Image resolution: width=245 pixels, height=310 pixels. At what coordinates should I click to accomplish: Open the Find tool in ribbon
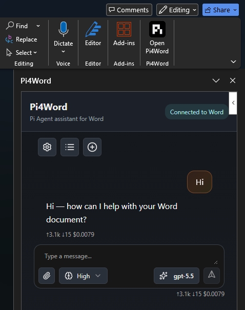click(x=17, y=26)
